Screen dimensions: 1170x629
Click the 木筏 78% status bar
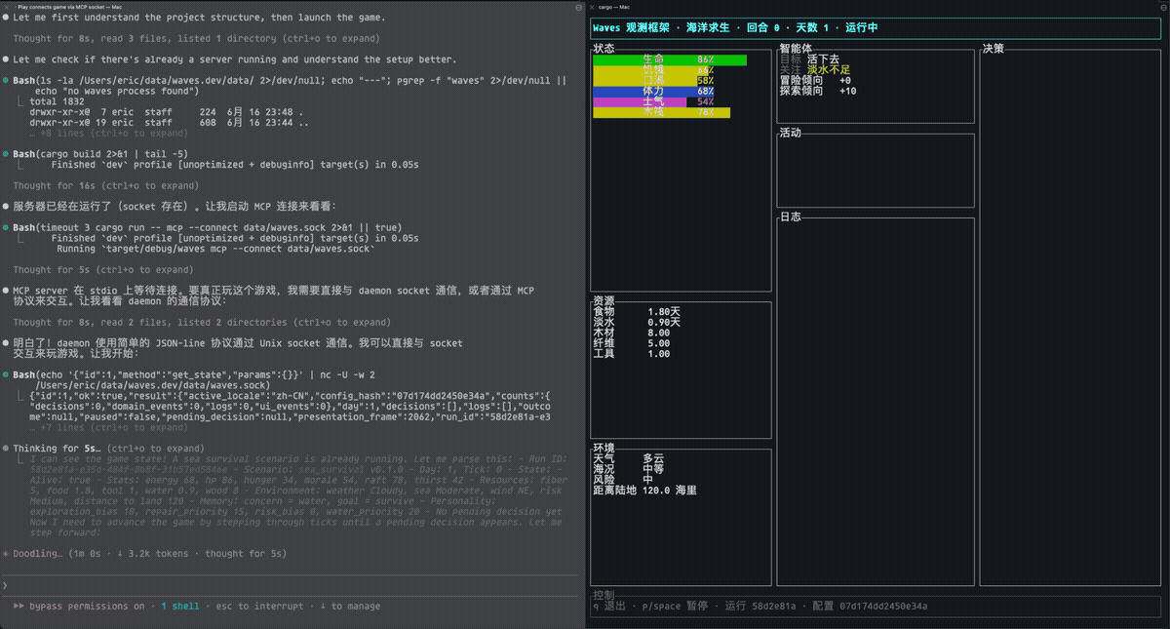click(661, 112)
